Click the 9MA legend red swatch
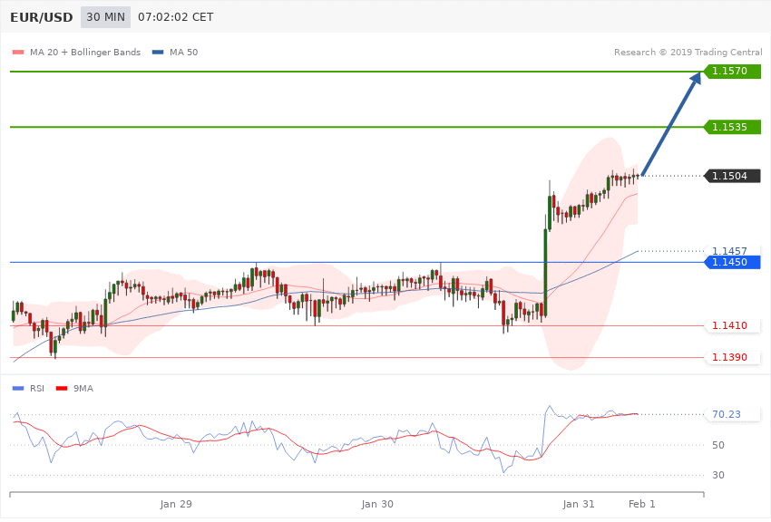Viewport: 771px width, 522px height. click(x=62, y=389)
